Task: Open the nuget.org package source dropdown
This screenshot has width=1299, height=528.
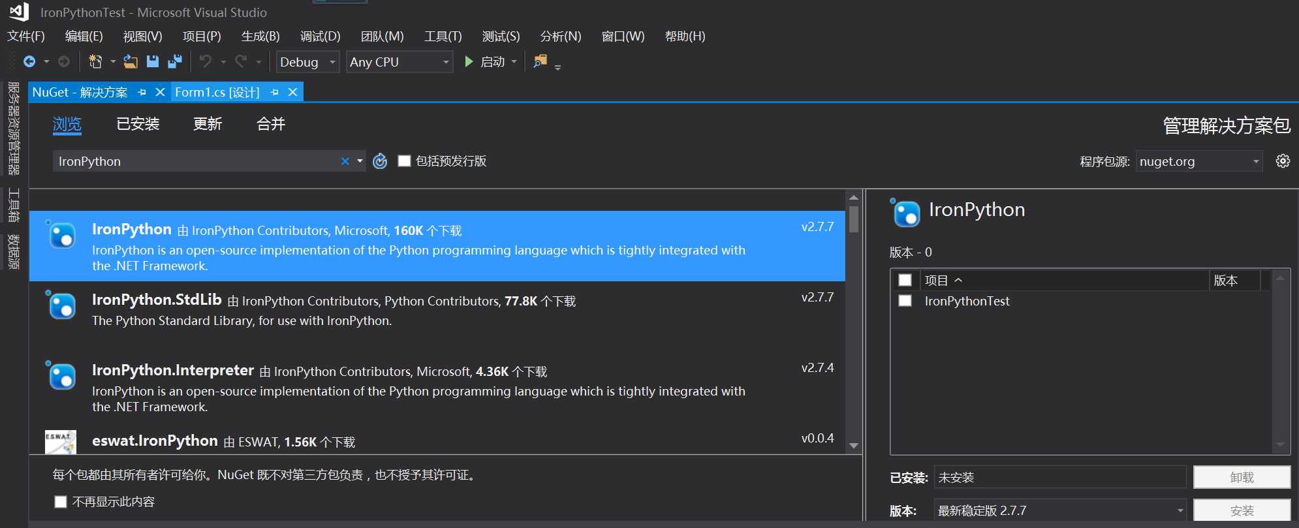Action: tap(1199, 161)
